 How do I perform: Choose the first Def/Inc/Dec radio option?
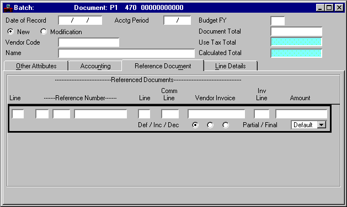(x=195, y=125)
